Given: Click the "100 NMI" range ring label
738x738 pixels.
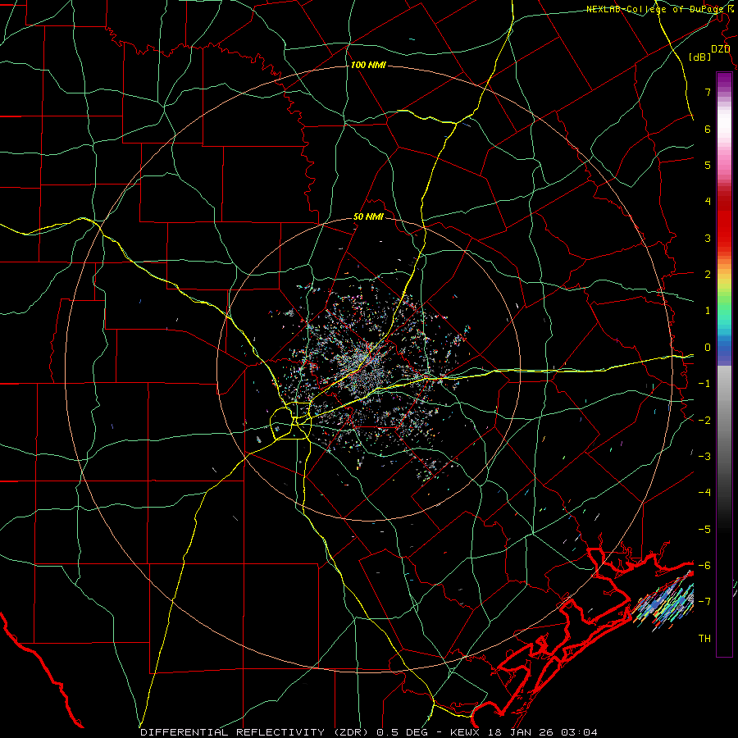Looking at the screenshot, I should [368, 65].
